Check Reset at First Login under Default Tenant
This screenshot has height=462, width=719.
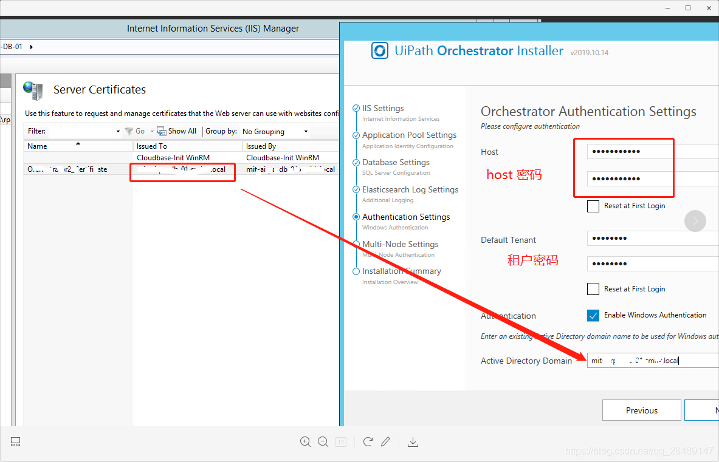(593, 289)
